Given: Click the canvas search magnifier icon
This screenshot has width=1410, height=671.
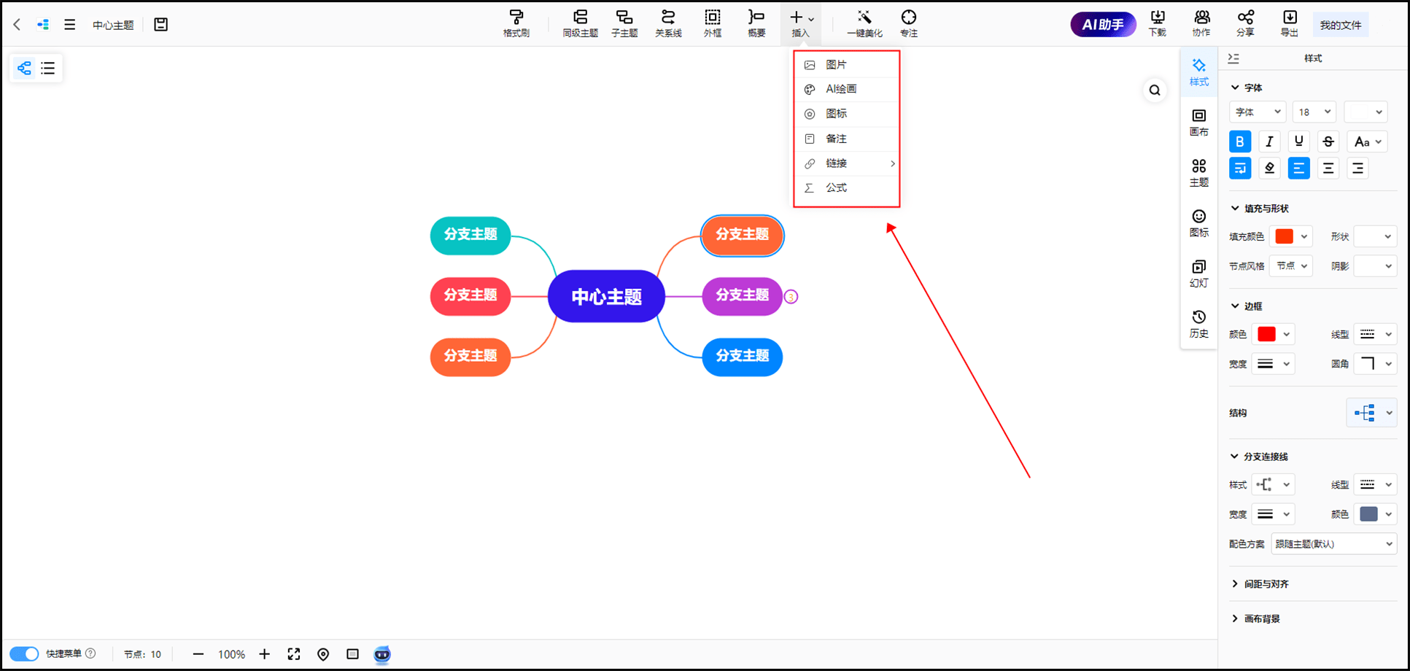Looking at the screenshot, I should tap(1155, 90).
